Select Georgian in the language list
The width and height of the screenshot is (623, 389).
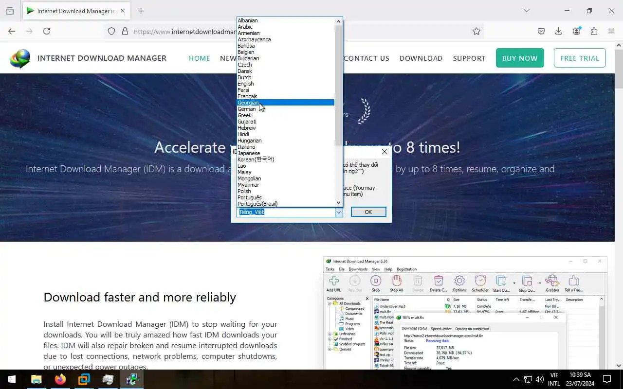(x=286, y=103)
